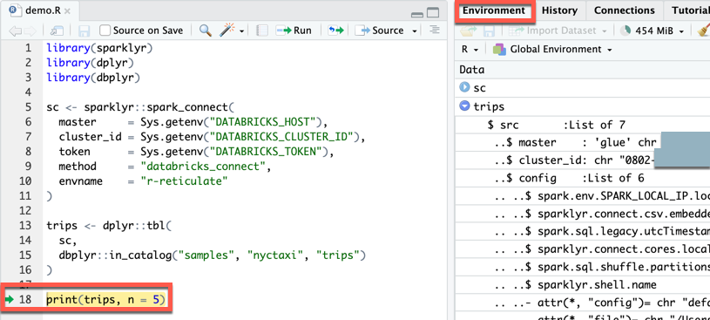Image resolution: width=710 pixels, height=320 pixels.
Task: Click line number 12 in gutter
Action: 26,210
